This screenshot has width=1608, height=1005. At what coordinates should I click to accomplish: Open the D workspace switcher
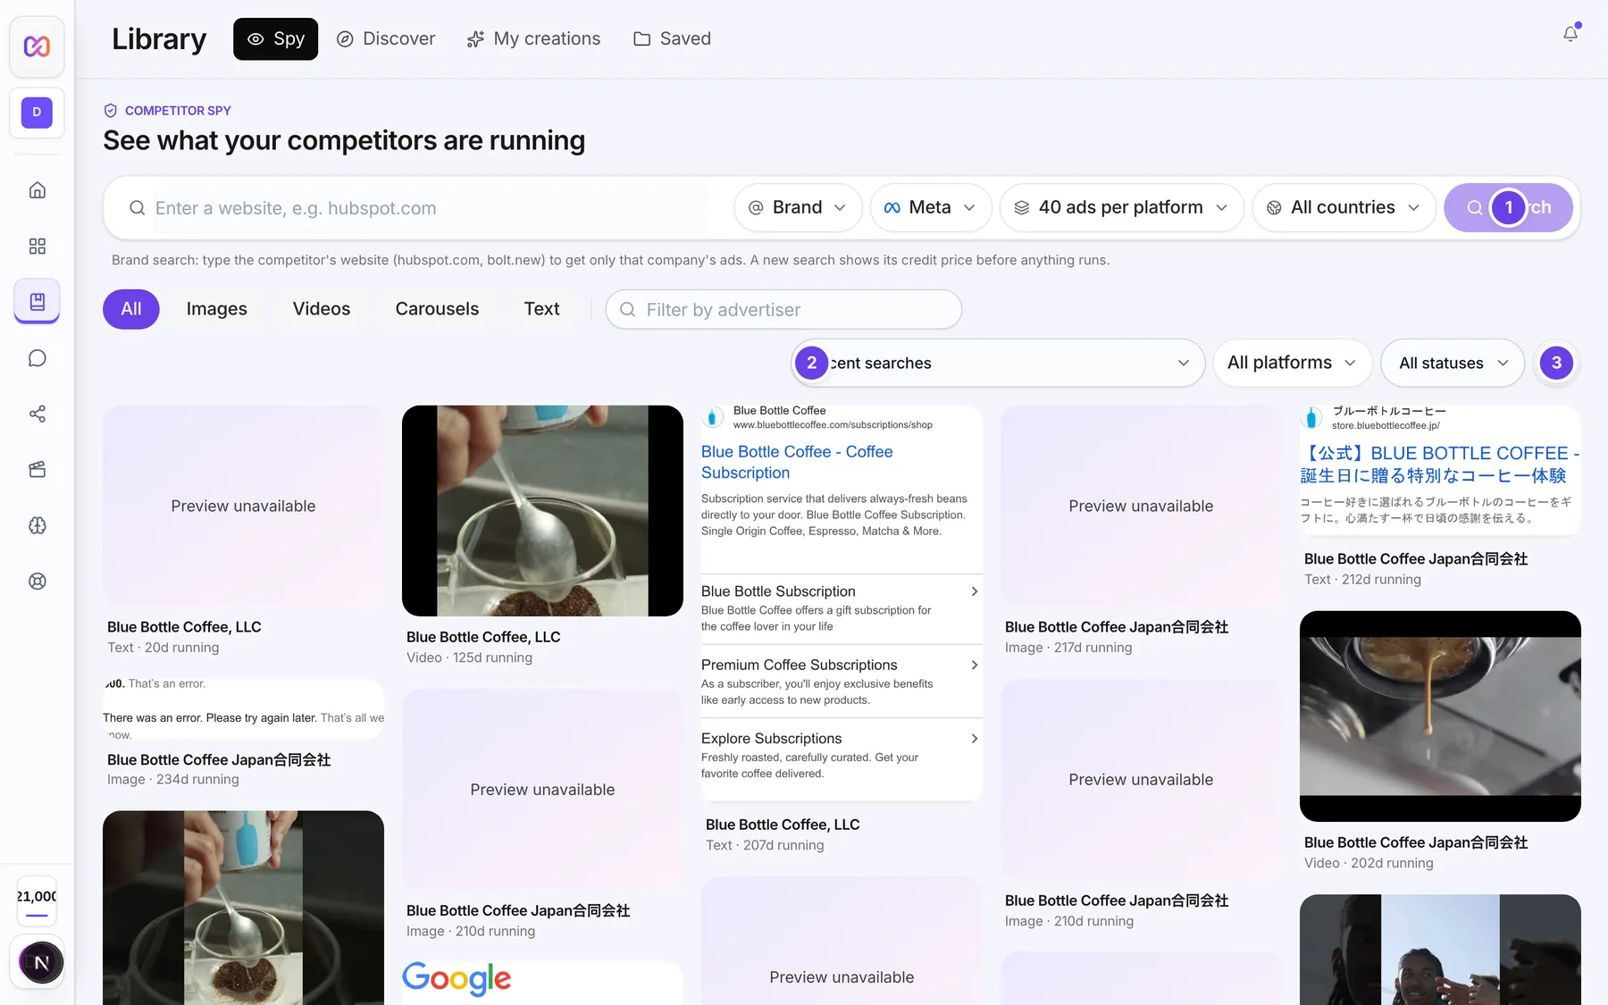point(37,113)
